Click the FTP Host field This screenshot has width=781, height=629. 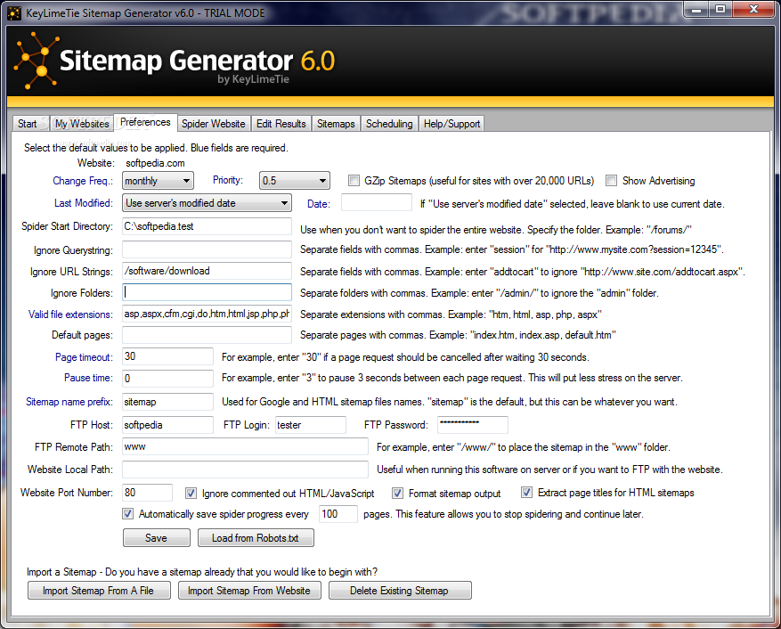click(x=167, y=425)
